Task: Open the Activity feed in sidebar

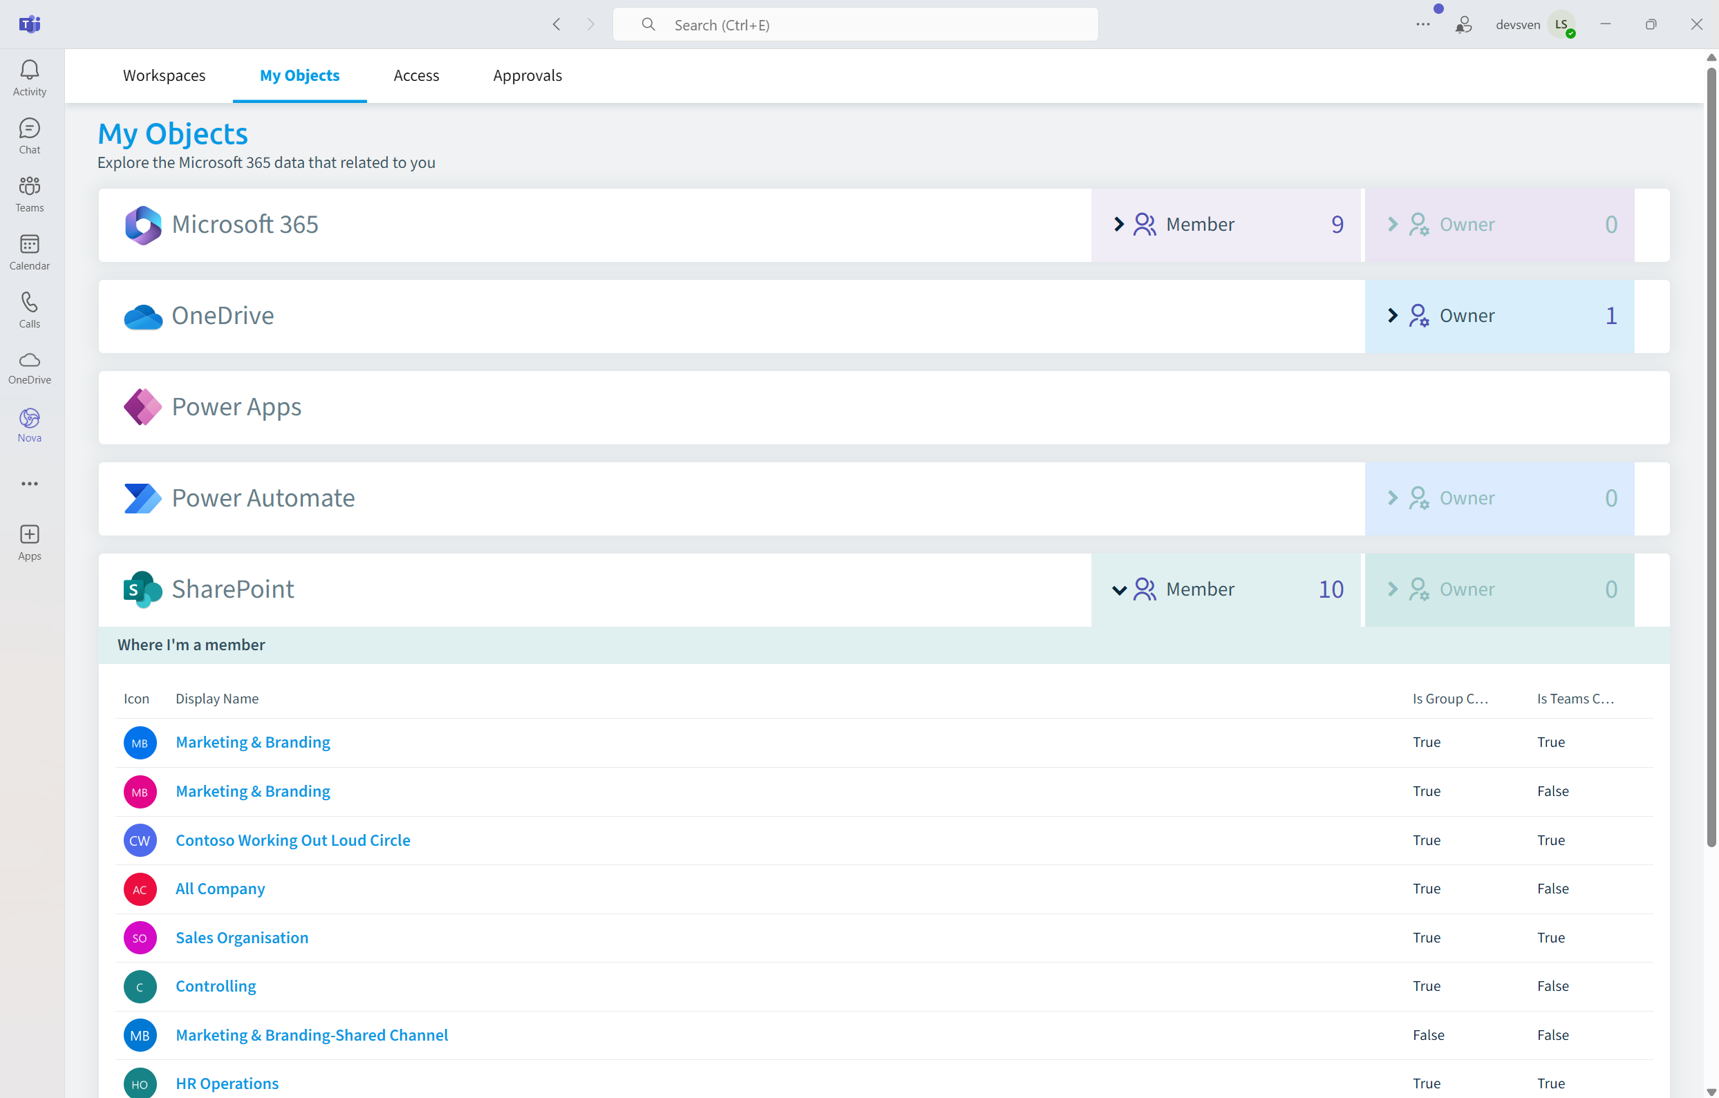Action: [x=29, y=78]
